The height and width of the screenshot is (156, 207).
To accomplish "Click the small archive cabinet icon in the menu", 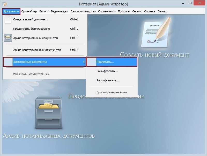I will coord(8,38).
